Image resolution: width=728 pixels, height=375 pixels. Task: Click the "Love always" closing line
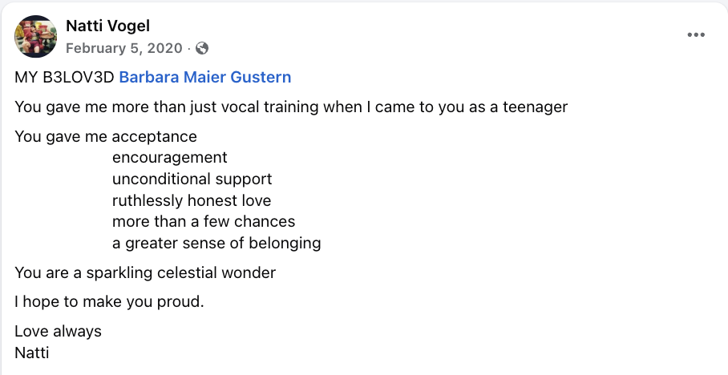[x=58, y=331]
